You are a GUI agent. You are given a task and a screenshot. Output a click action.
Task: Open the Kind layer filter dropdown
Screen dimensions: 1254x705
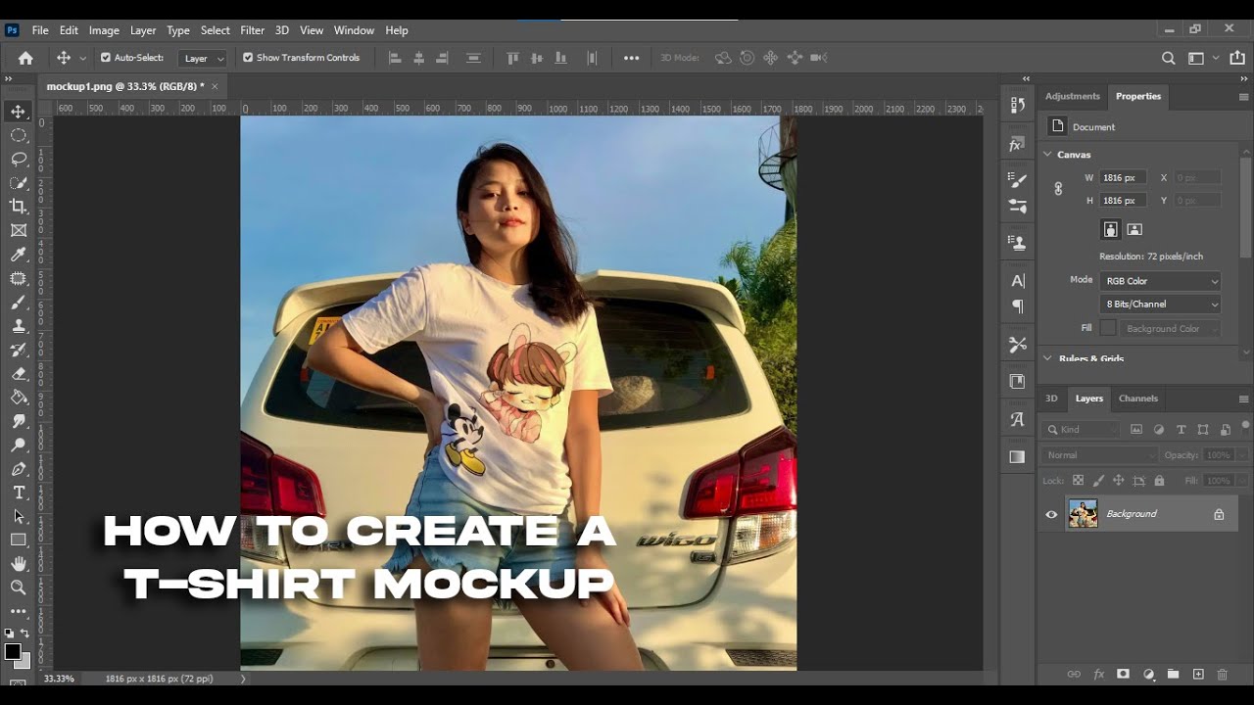[x=1081, y=429]
